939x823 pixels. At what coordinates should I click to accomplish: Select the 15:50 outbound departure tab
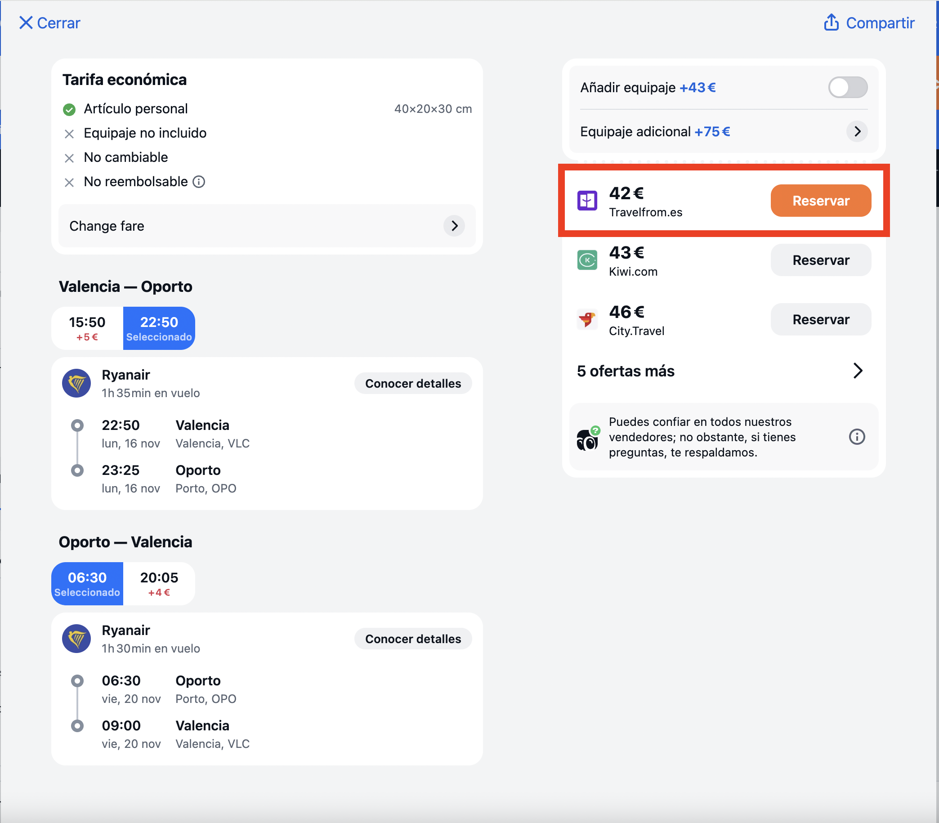[x=87, y=328]
